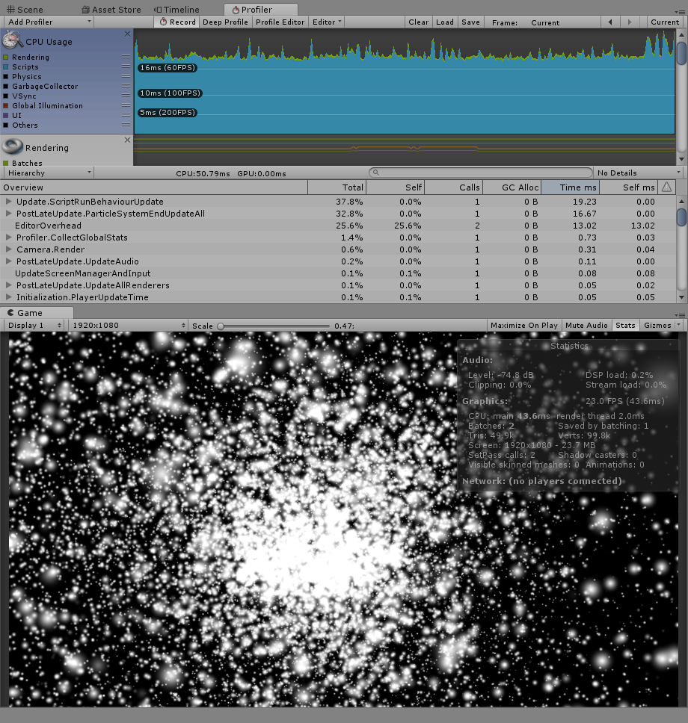Toggle the Physics category color box

[6, 76]
